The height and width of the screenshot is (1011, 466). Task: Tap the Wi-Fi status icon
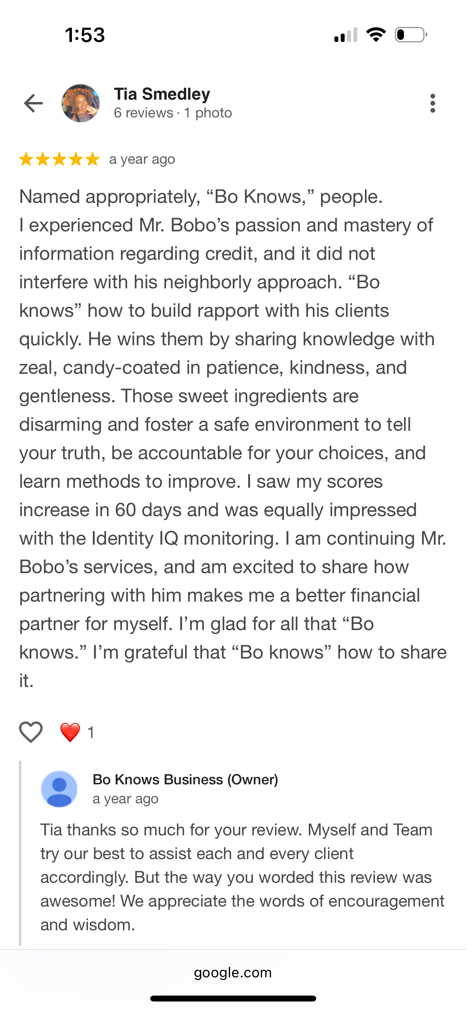(376, 35)
